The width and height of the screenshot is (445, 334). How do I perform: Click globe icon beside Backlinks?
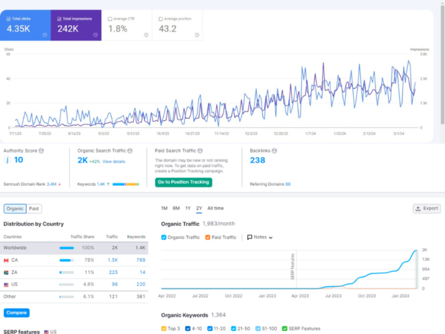275,151
